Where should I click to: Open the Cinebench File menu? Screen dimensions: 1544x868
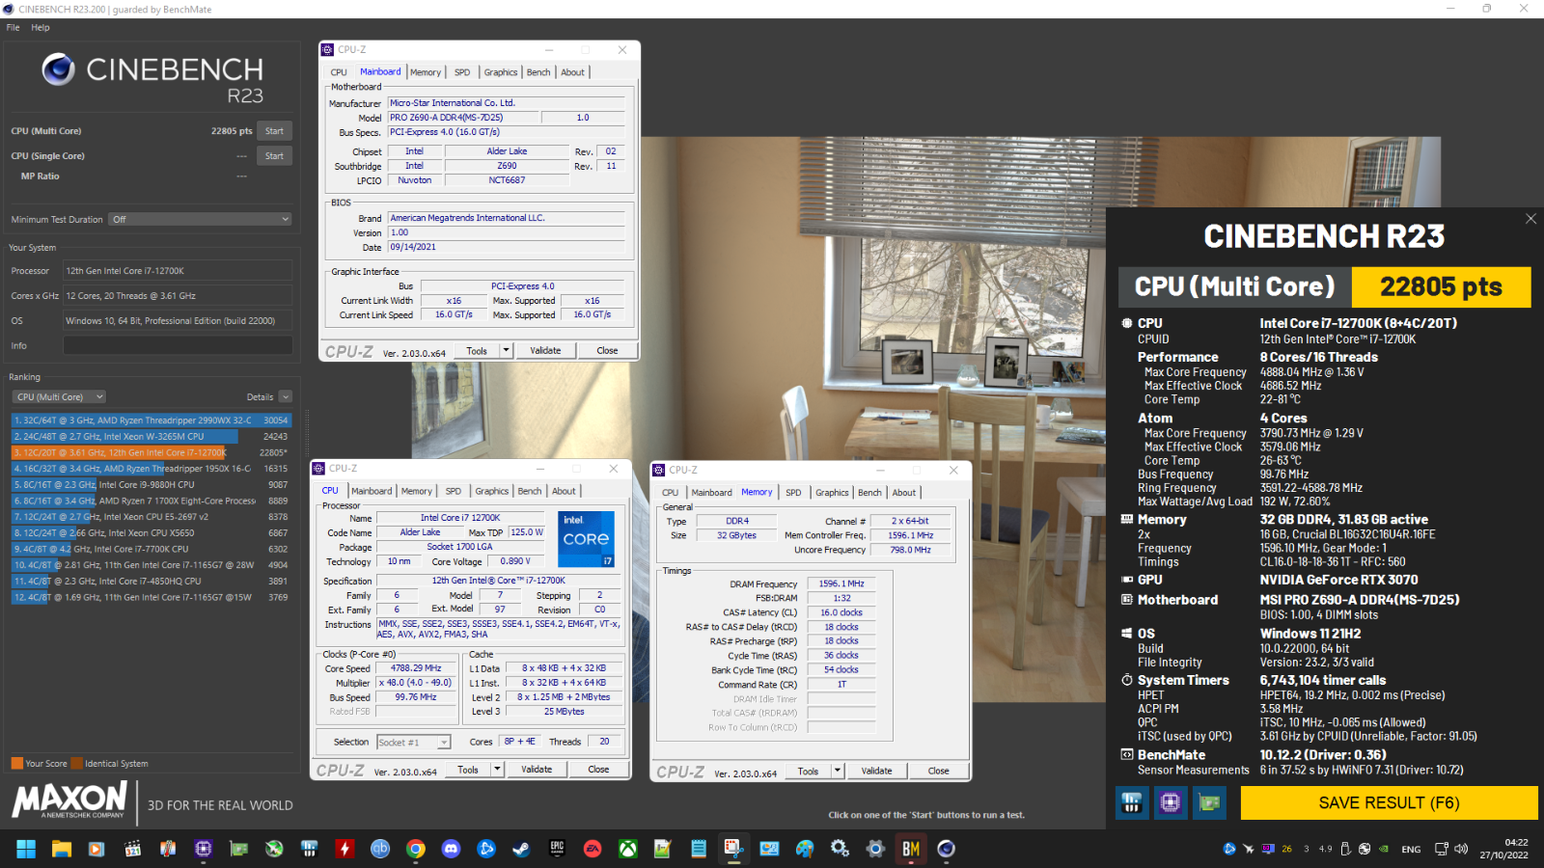coord(13,27)
